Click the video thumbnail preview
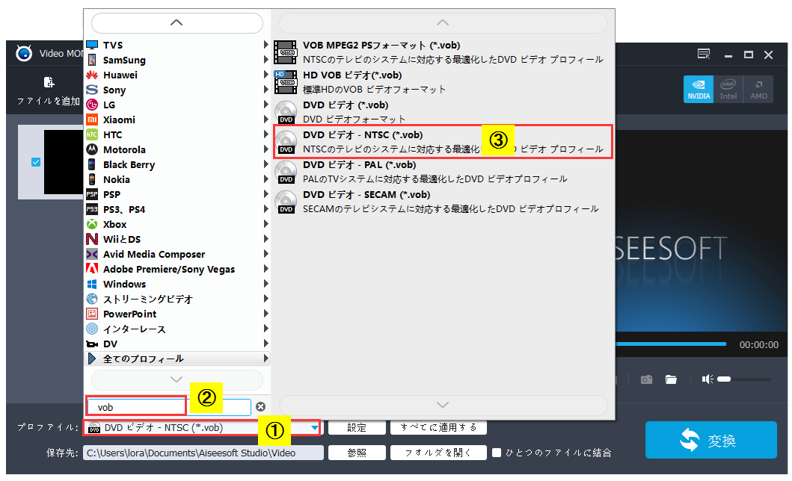This screenshot has height=481, width=792. coord(64,162)
